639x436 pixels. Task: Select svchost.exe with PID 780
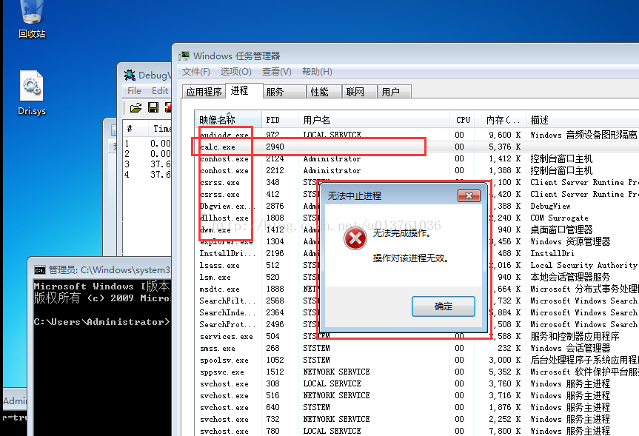[416, 430]
